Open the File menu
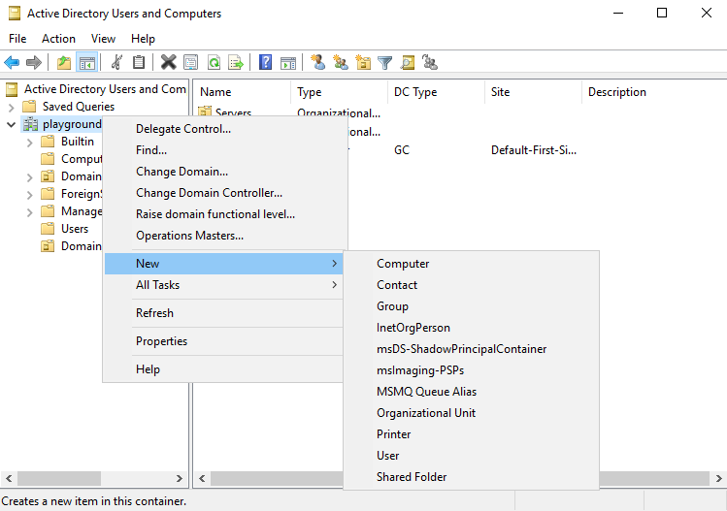This screenshot has width=727, height=511. click(x=17, y=39)
